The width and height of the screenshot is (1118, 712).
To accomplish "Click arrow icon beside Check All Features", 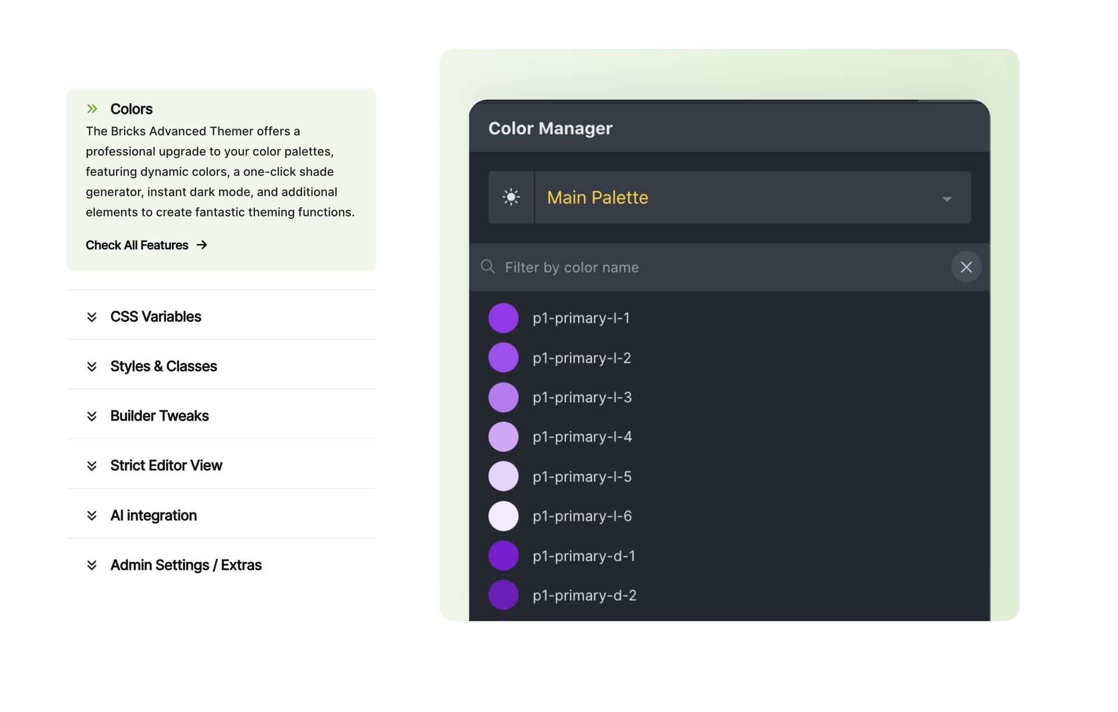I will (x=201, y=245).
